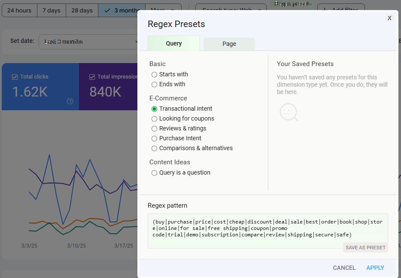Click the 3/10/25 chart axis label

click(x=76, y=245)
